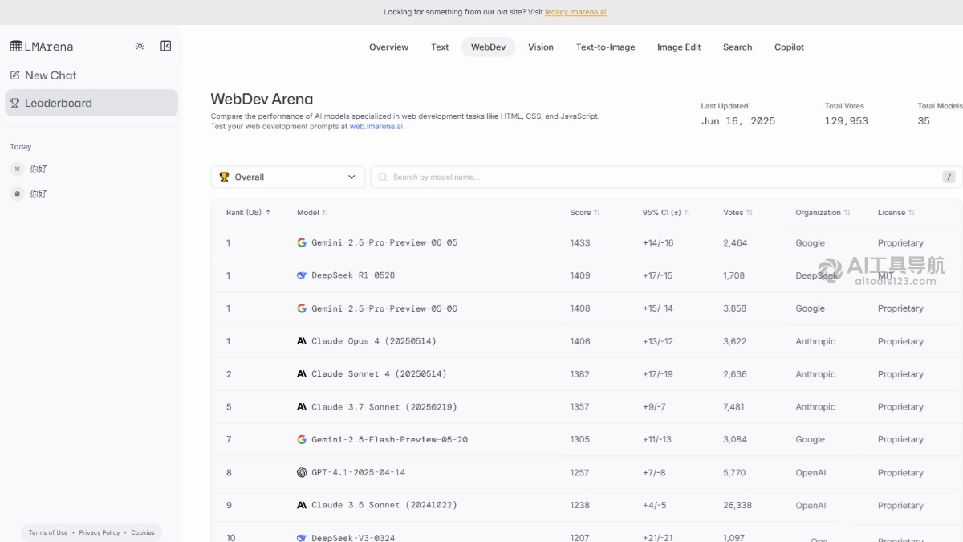The image size is (963, 542).
Task: Click the Last Updated date Jun 16, 2025
Action: click(738, 121)
